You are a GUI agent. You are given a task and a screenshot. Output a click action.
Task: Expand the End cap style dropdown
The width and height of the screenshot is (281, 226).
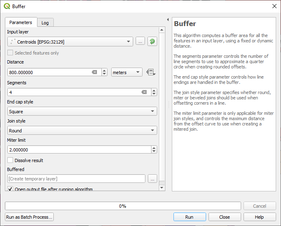coord(82,112)
